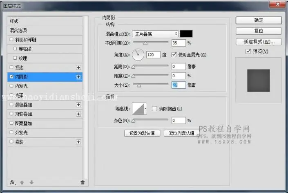Click 阻塞 slider handle
This screenshot has width=288, height=193.
pos(134,76)
